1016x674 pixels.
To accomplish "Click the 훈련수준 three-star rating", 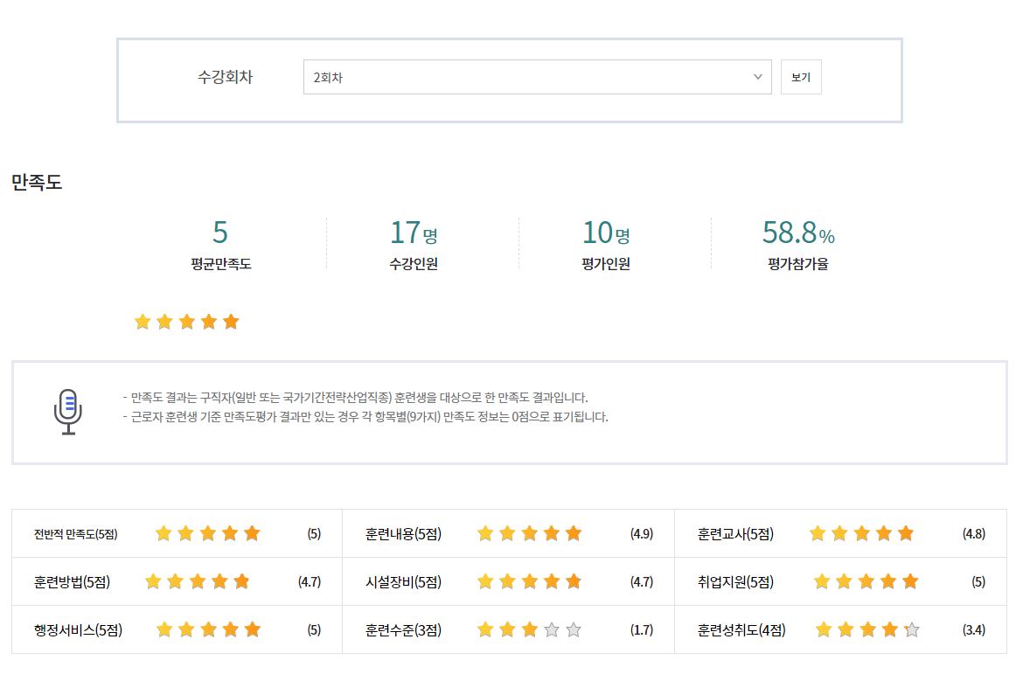I will 529,630.
